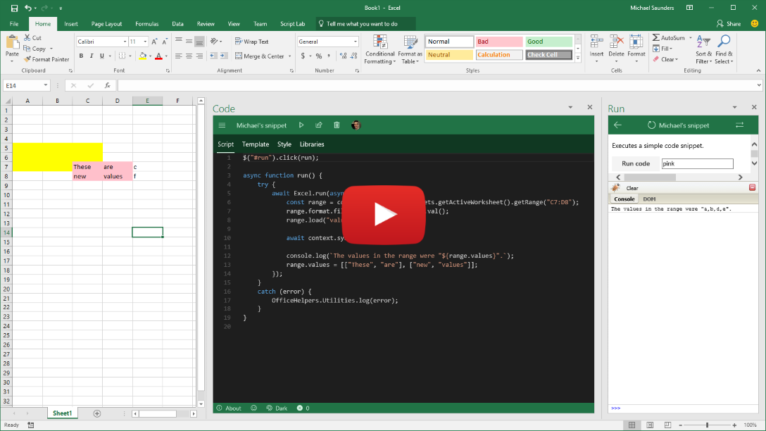Open the File menu
This screenshot has height=431, width=766.
point(14,23)
